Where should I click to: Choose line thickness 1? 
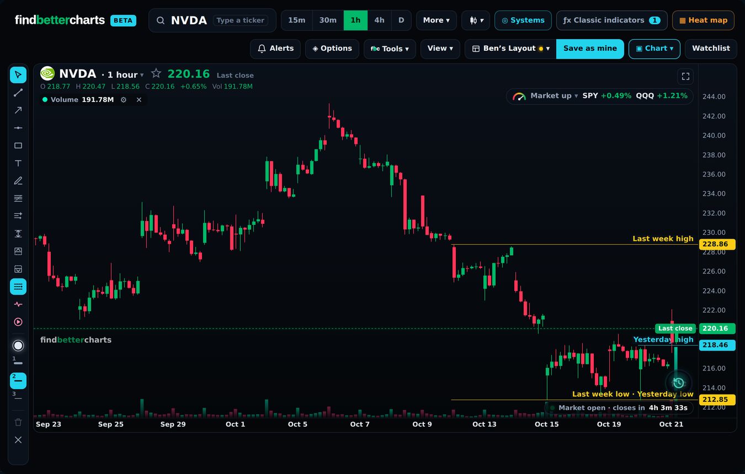18,363
